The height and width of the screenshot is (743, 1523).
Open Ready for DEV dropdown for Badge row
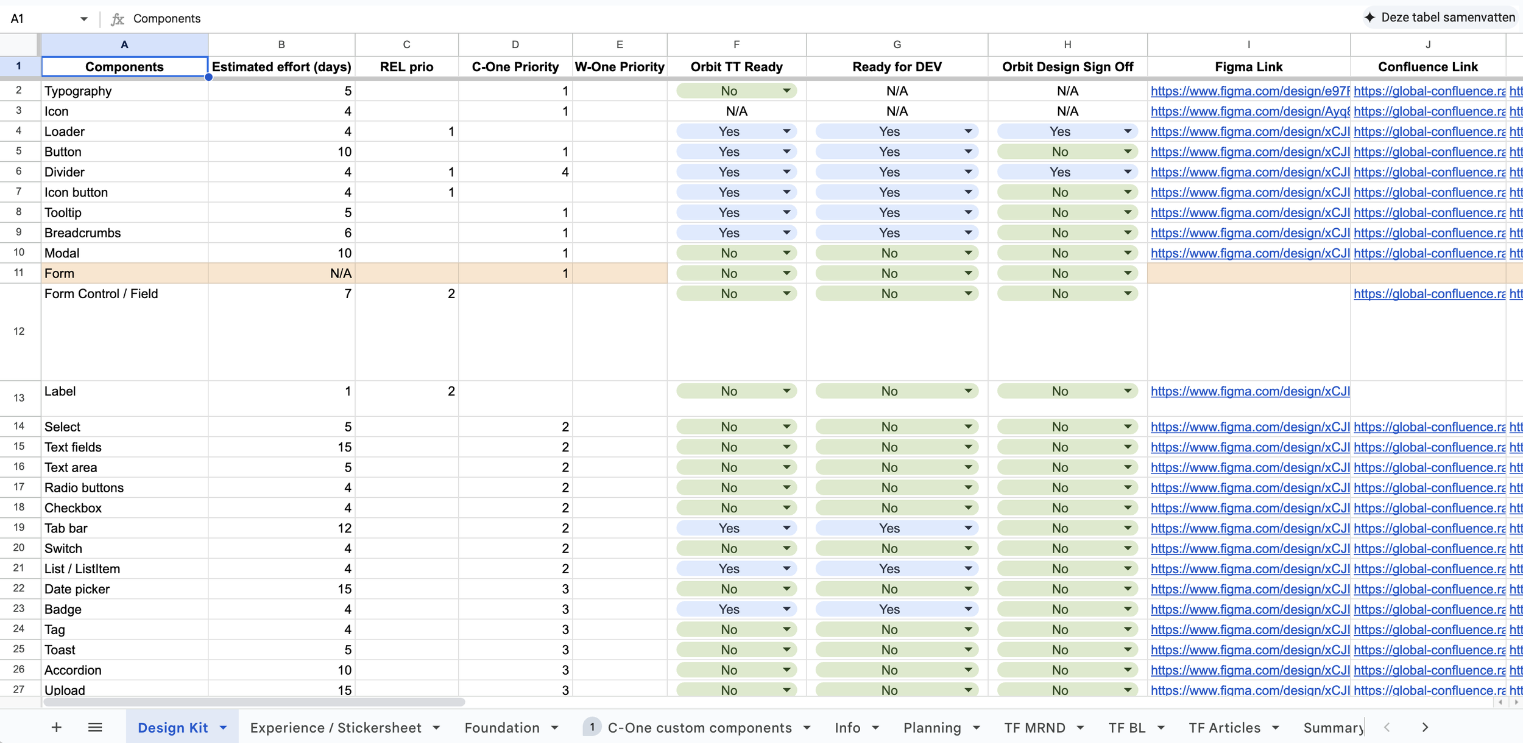(967, 609)
